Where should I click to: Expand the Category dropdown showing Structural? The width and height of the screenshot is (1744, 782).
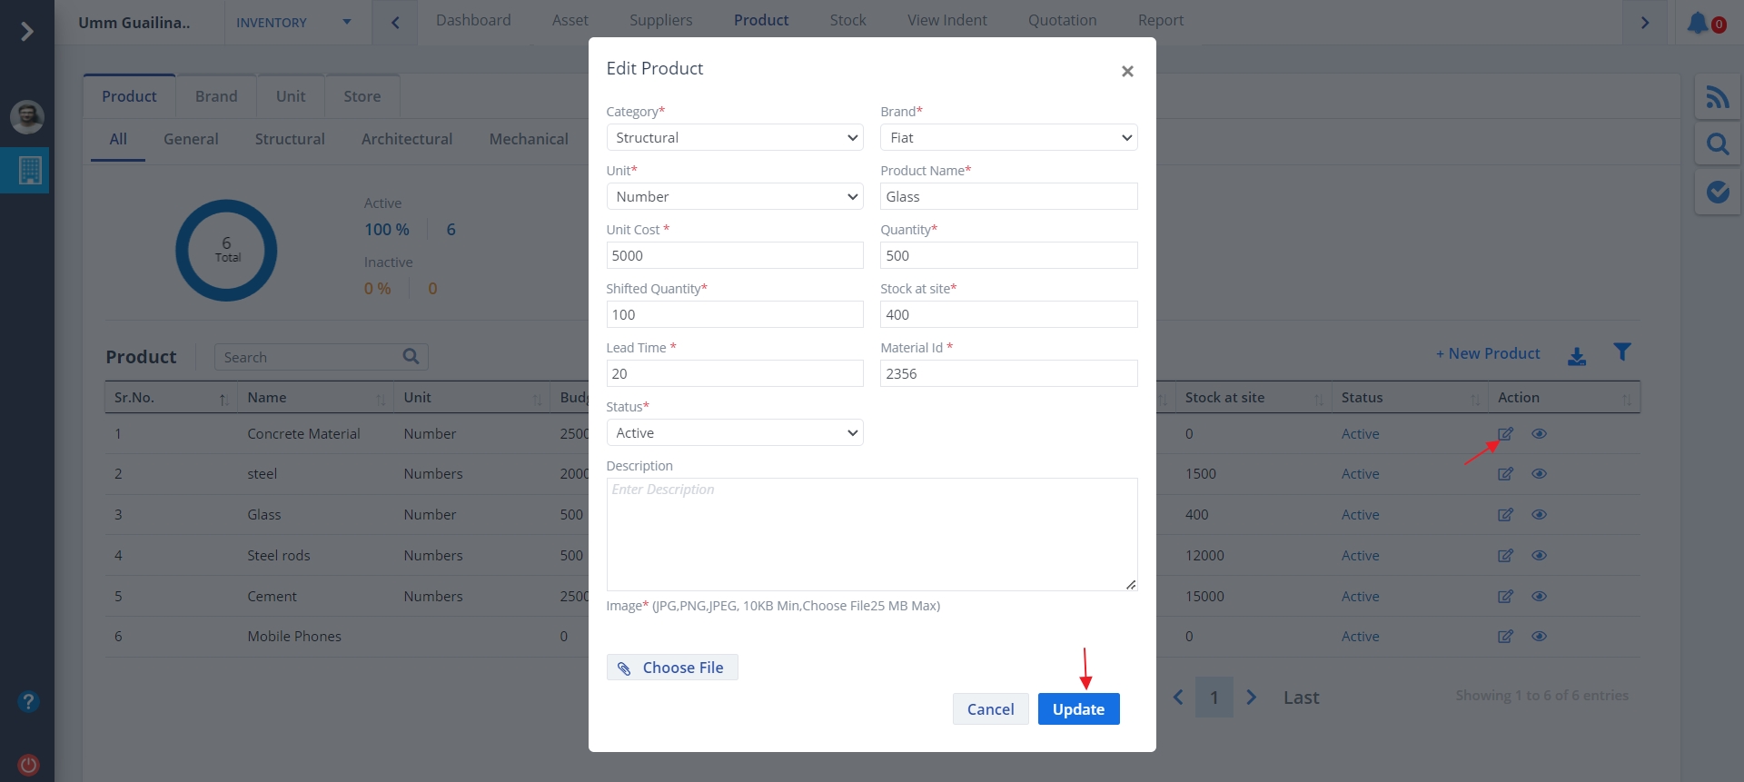(x=734, y=138)
